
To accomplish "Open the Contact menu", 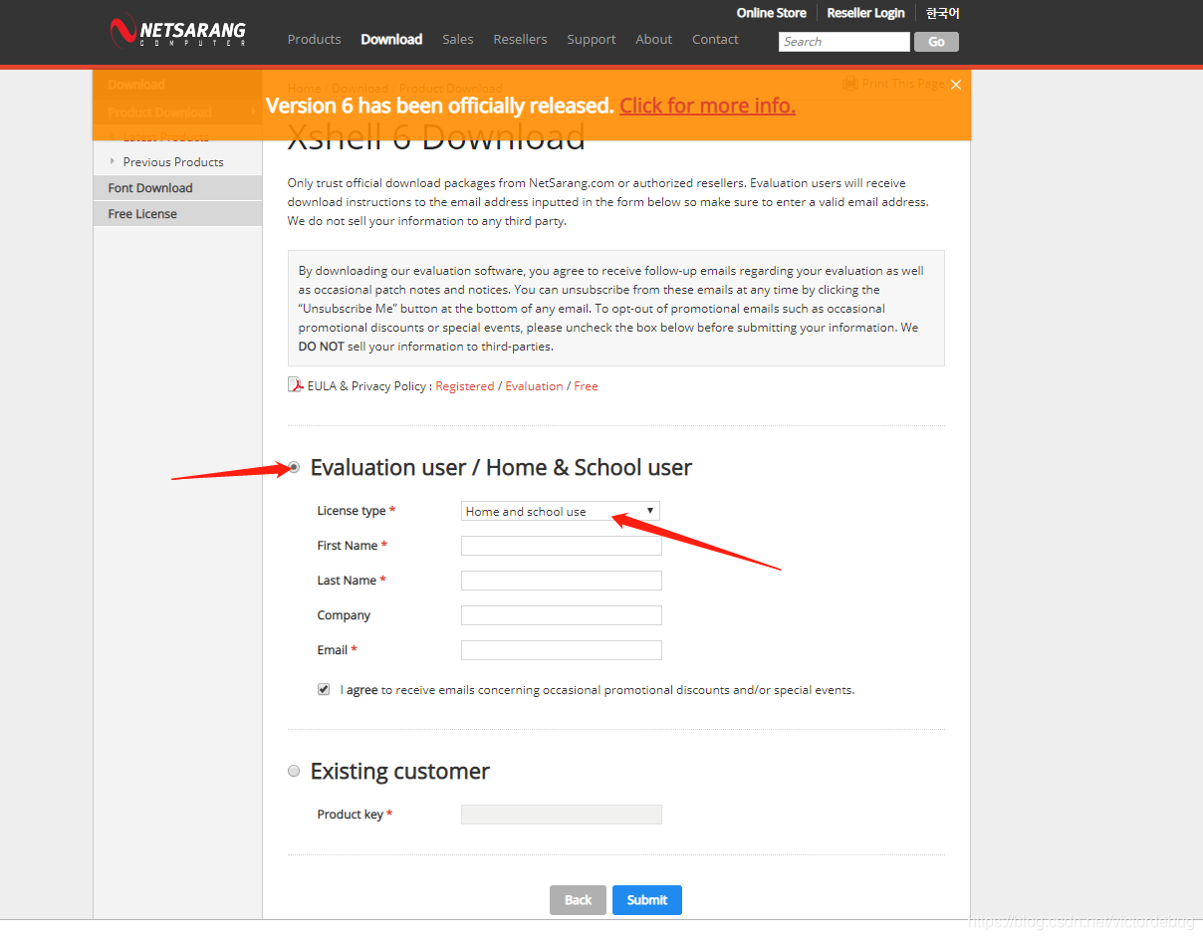I will coord(715,40).
